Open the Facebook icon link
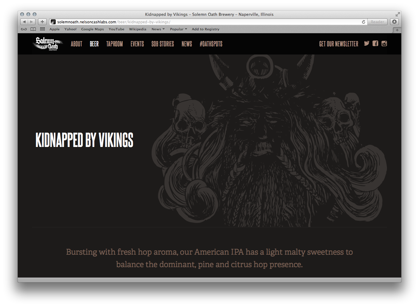This screenshot has height=307, width=419. 375,44
